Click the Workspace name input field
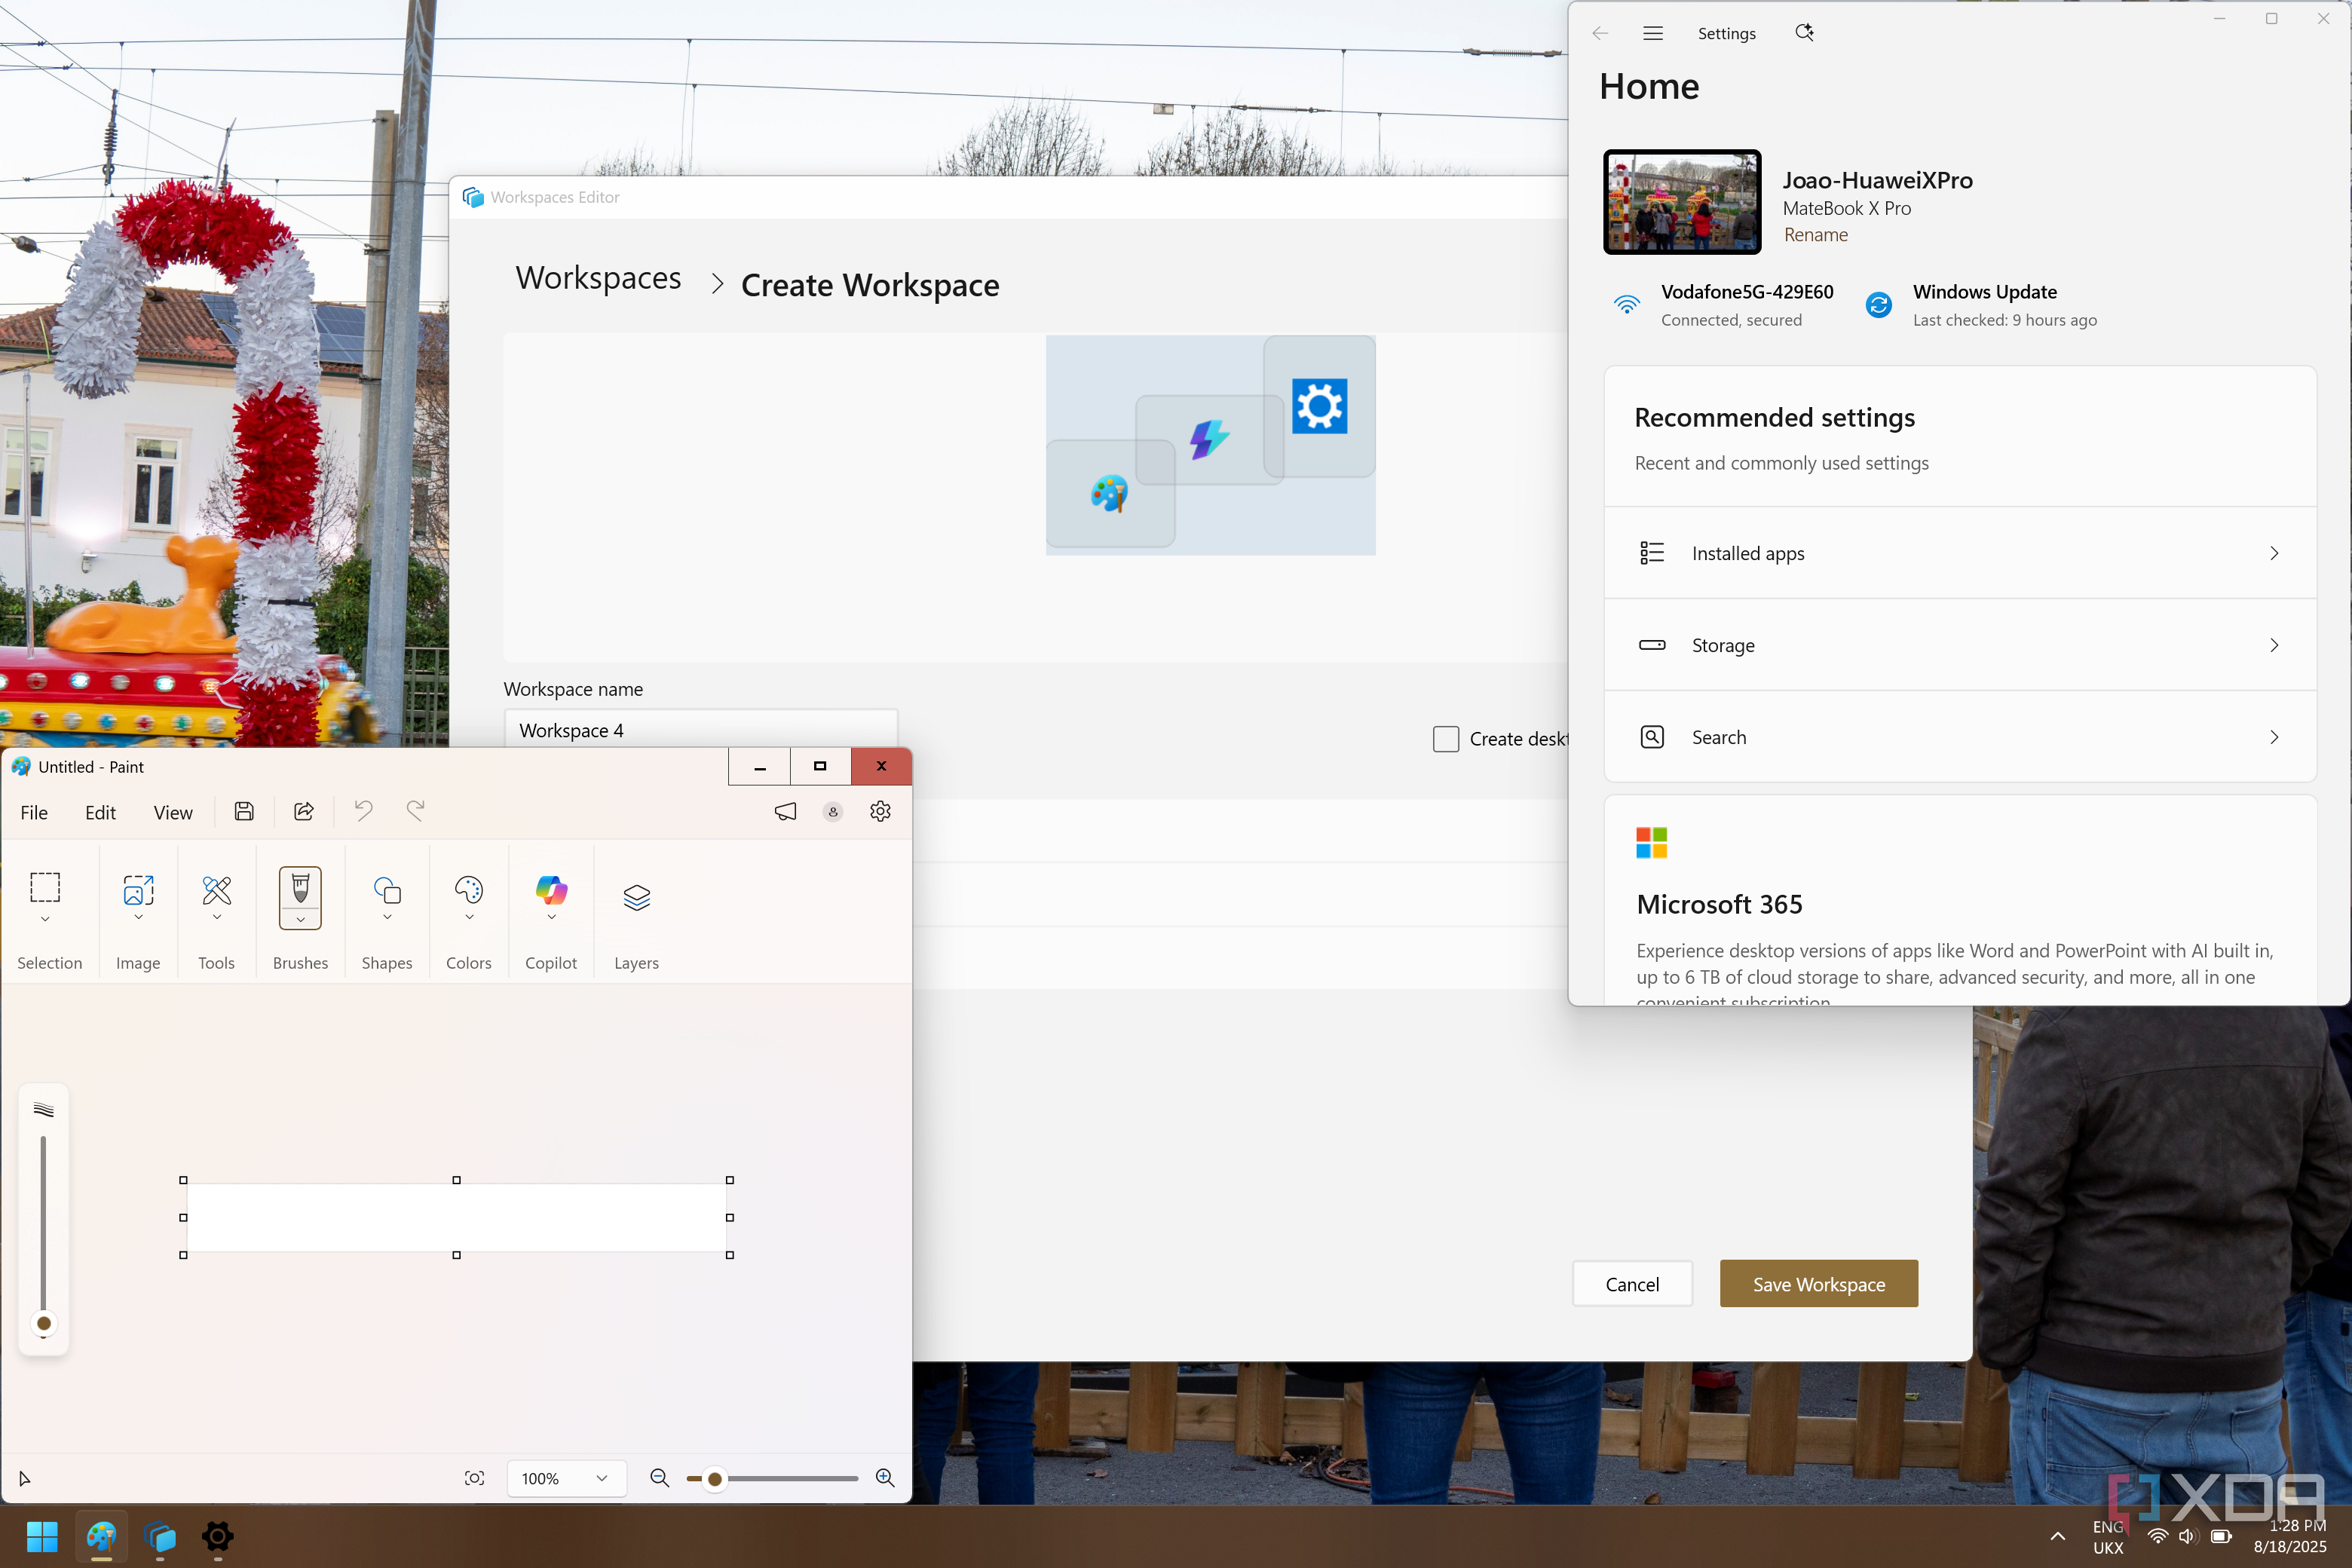This screenshot has height=1568, width=2352. pyautogui.click(x=701, y=730)
